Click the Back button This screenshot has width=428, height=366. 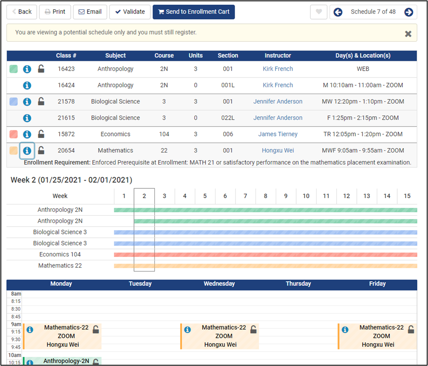21,12
